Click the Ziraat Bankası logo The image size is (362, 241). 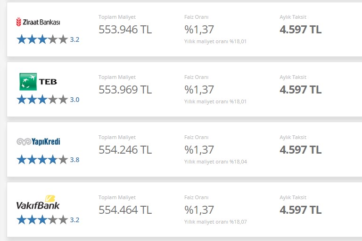tap(38, 22)
